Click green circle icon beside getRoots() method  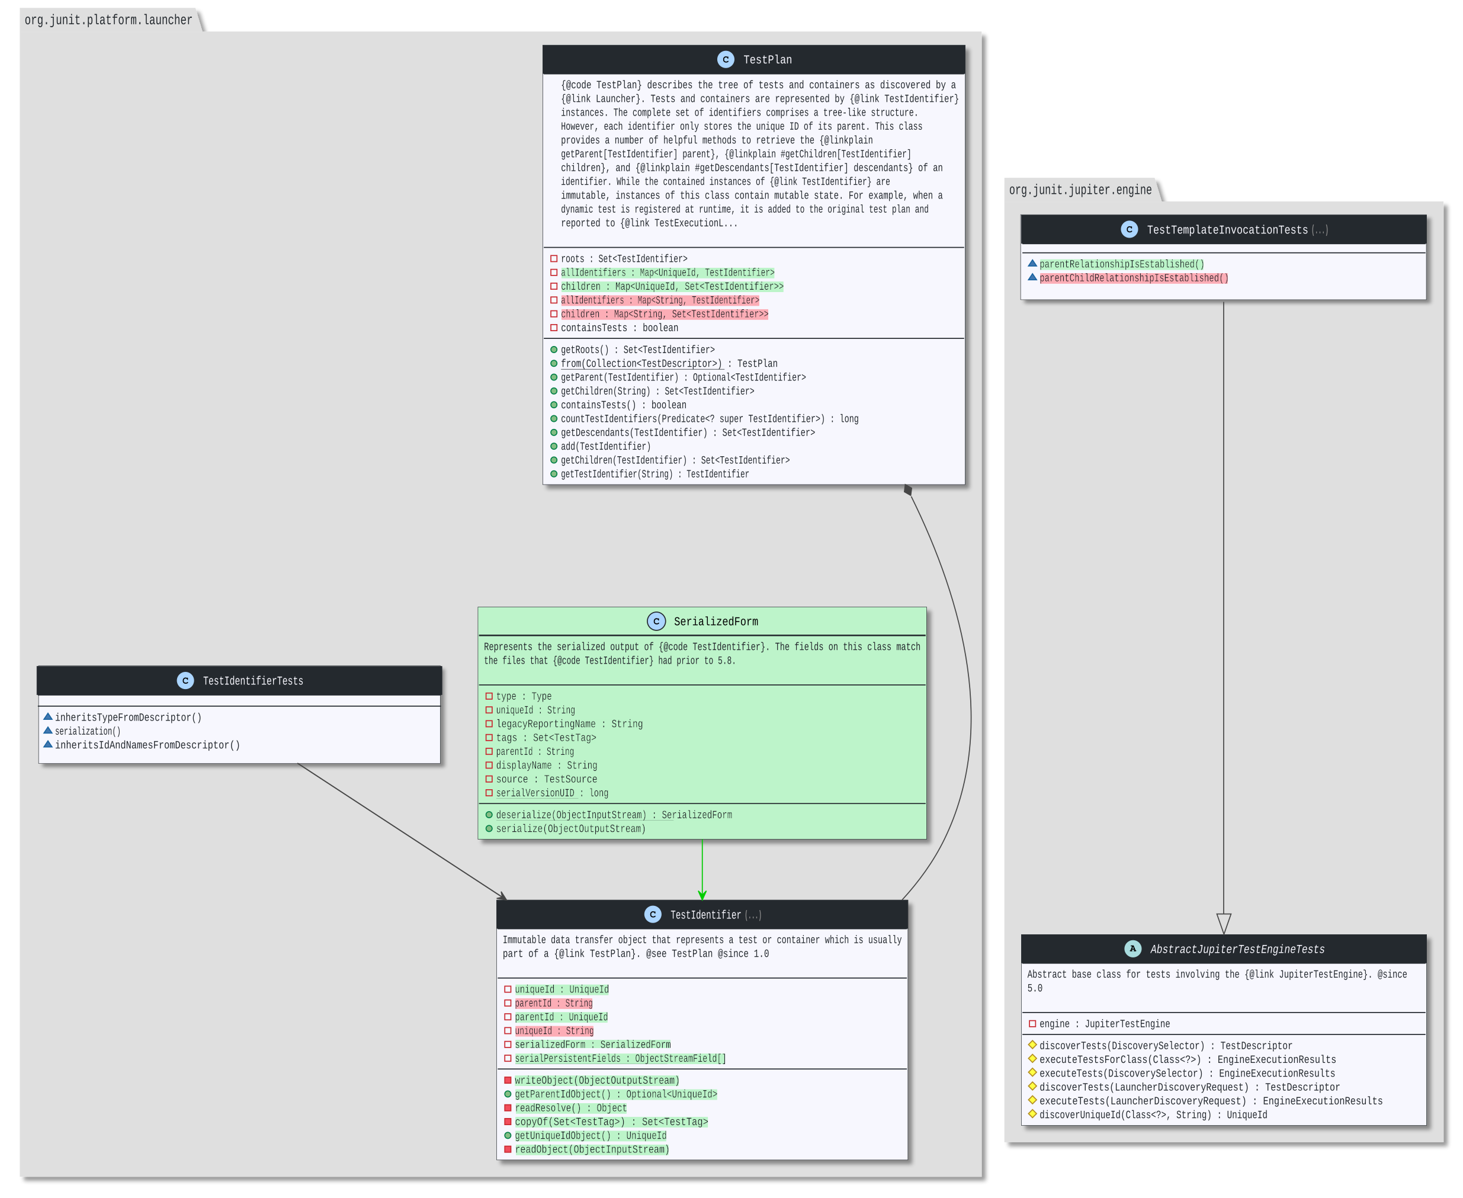(x=554, y=350)
